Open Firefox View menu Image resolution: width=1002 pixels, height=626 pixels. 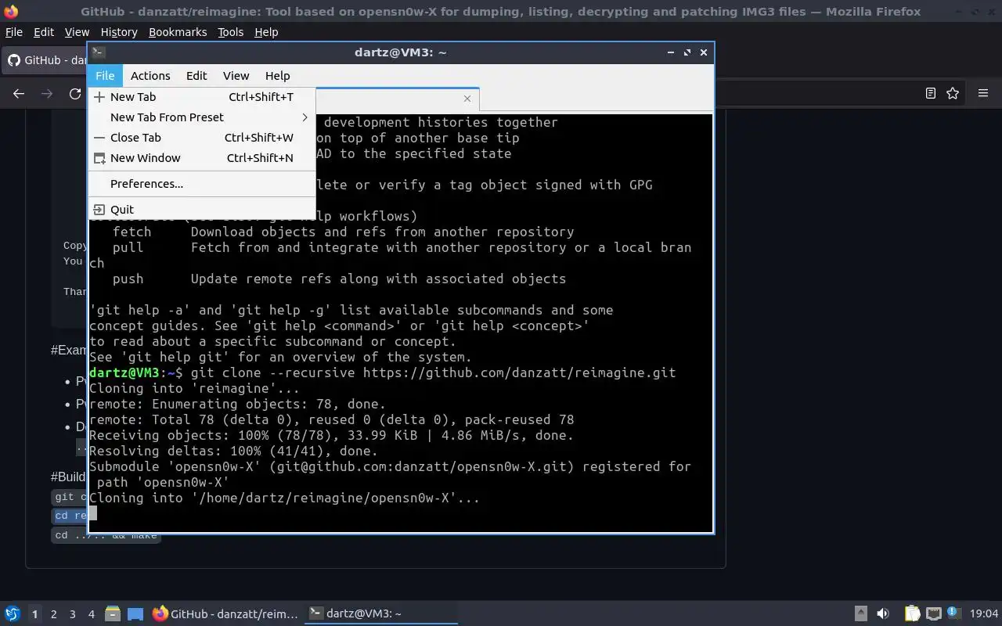[x=77, y=32]
